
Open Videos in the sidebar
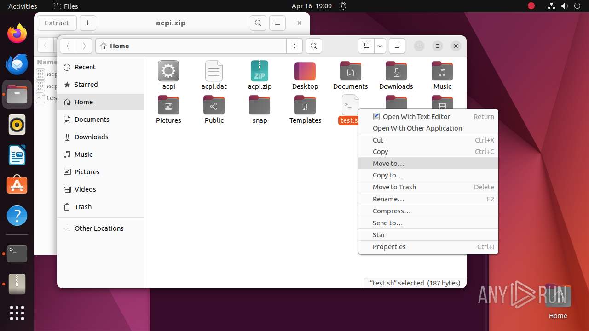pyautogui.click(x=100, y=189)
